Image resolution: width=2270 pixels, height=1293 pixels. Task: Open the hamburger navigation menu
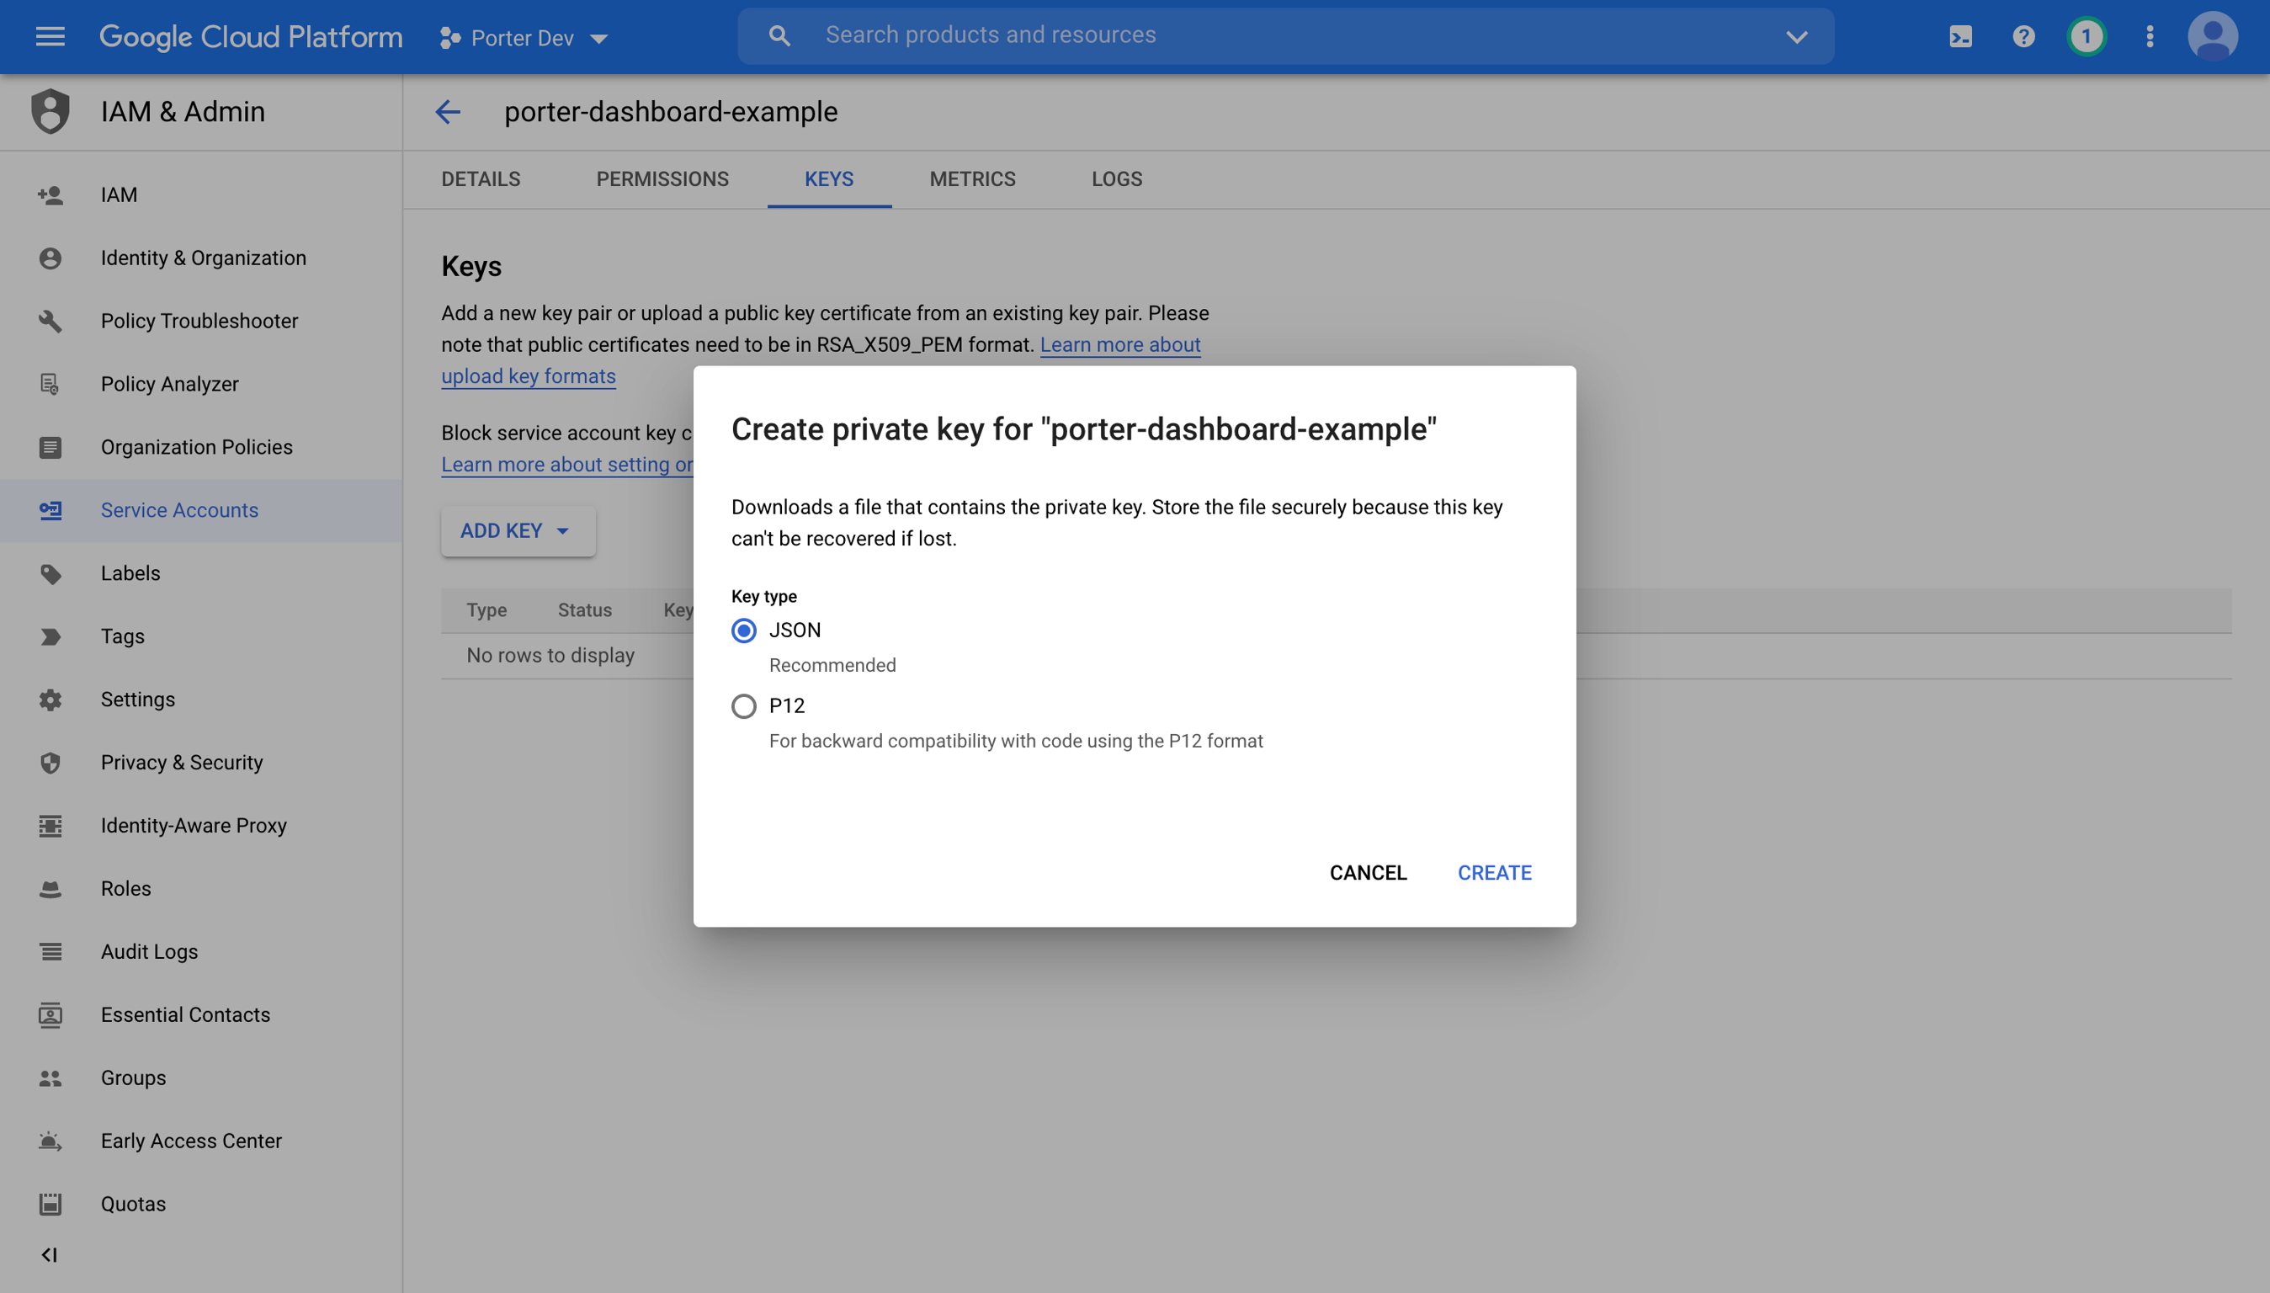click(x=50, y=36)
